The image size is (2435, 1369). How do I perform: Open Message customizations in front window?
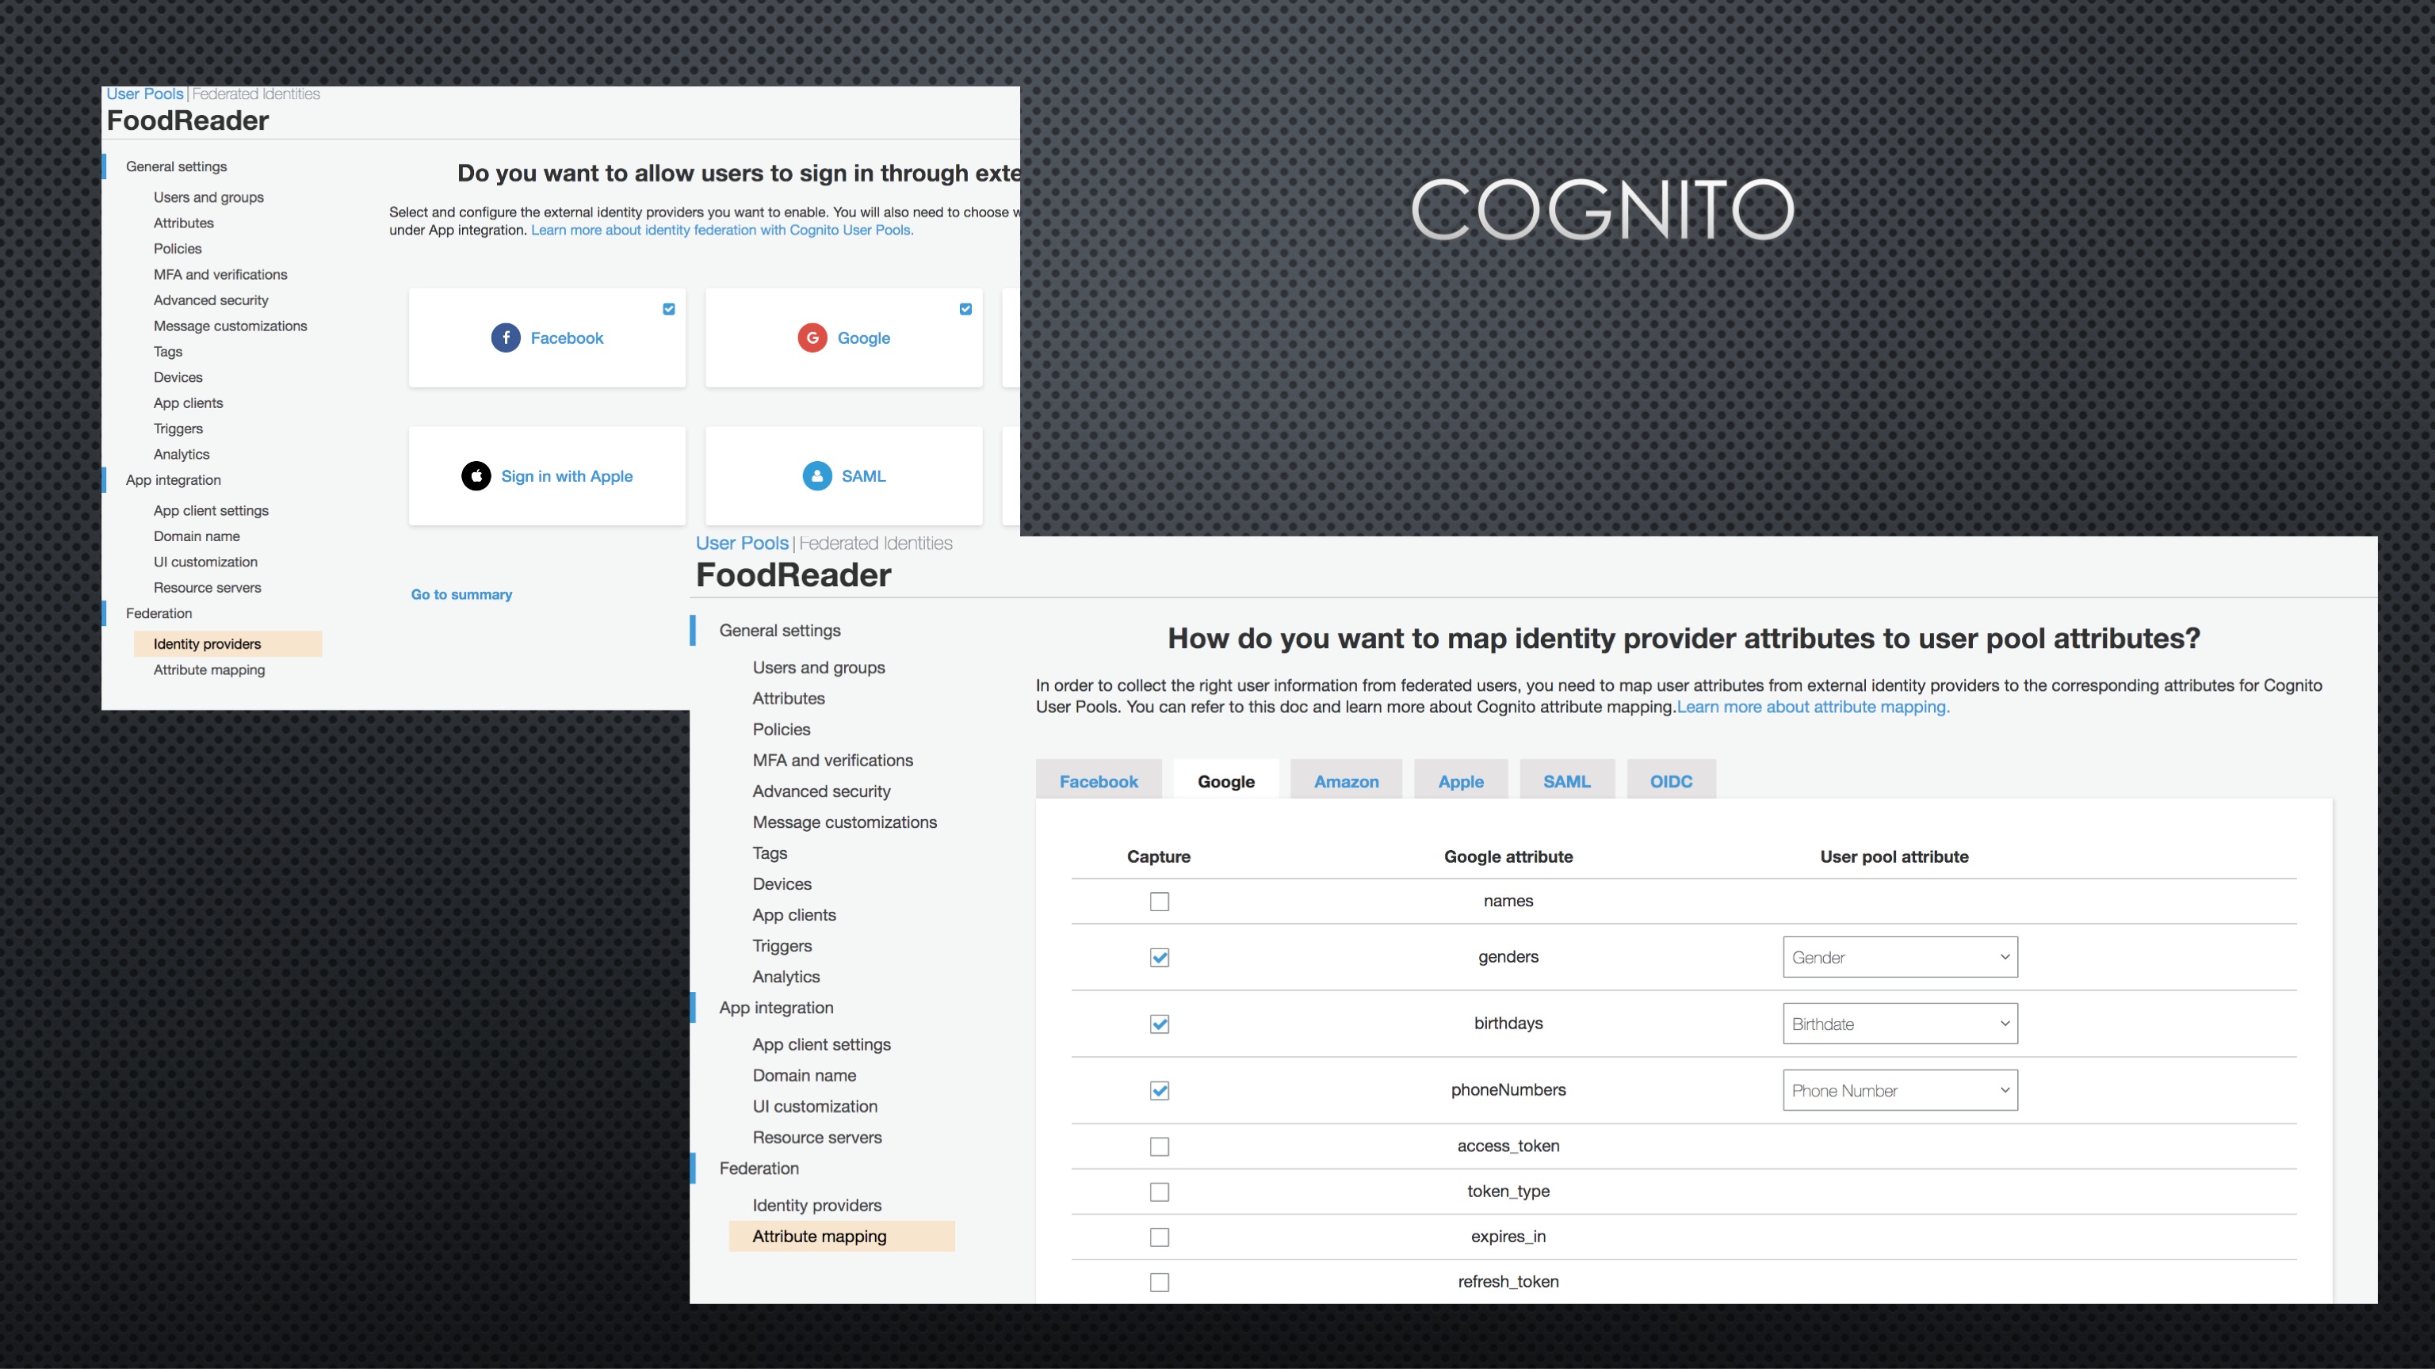(x=845, y=822)
